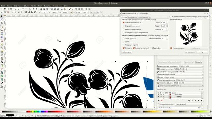Click the Print toolbar icon

tap(11, 9)
